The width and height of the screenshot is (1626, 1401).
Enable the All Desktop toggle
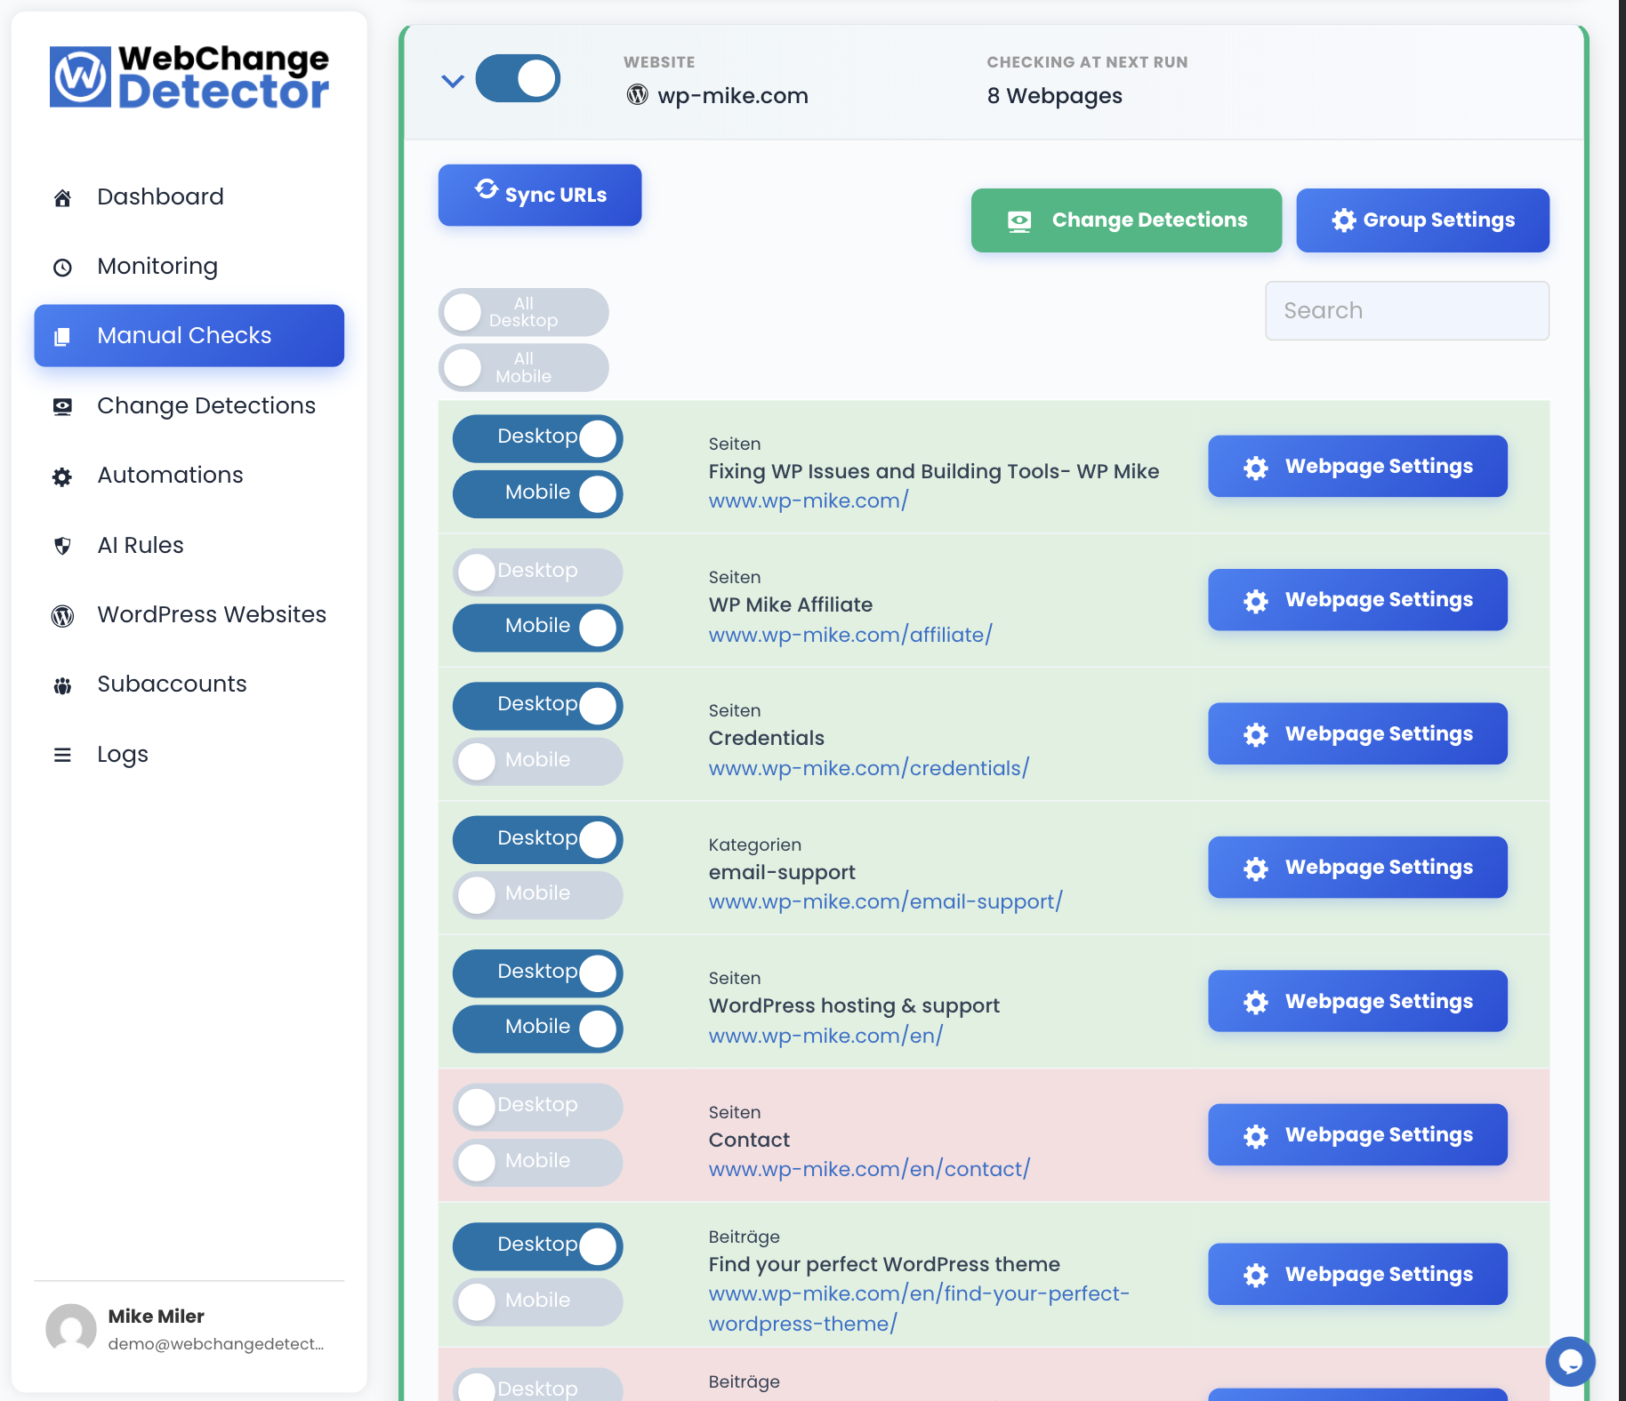523,312
